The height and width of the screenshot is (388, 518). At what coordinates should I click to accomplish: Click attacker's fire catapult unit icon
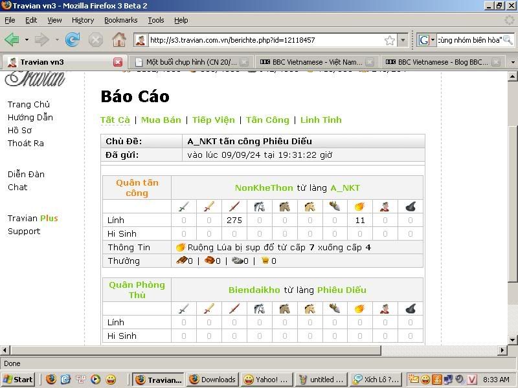(x=359, y=206)
